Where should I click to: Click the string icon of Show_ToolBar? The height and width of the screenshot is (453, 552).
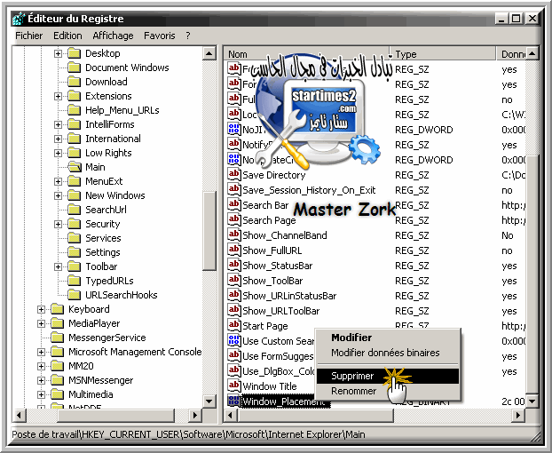tap(234, 281)
